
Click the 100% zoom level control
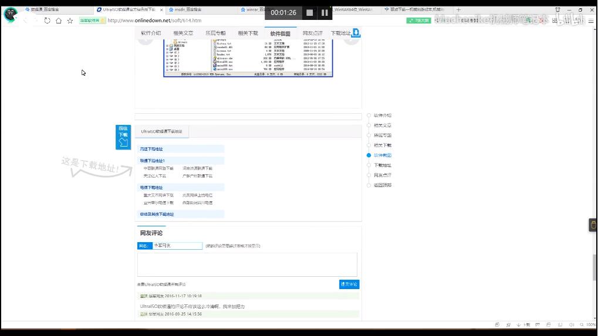click(591, 325)
